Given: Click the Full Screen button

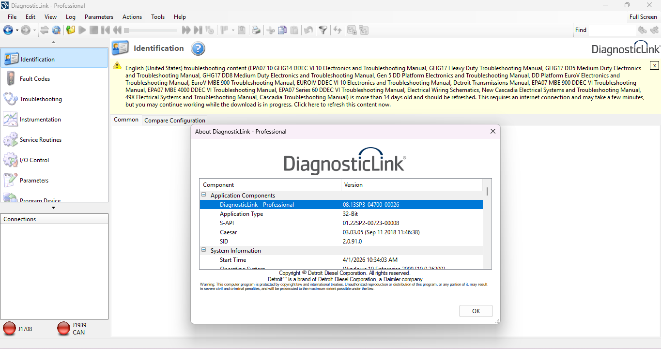Looking at the screenshot, I should click(643, 17).
